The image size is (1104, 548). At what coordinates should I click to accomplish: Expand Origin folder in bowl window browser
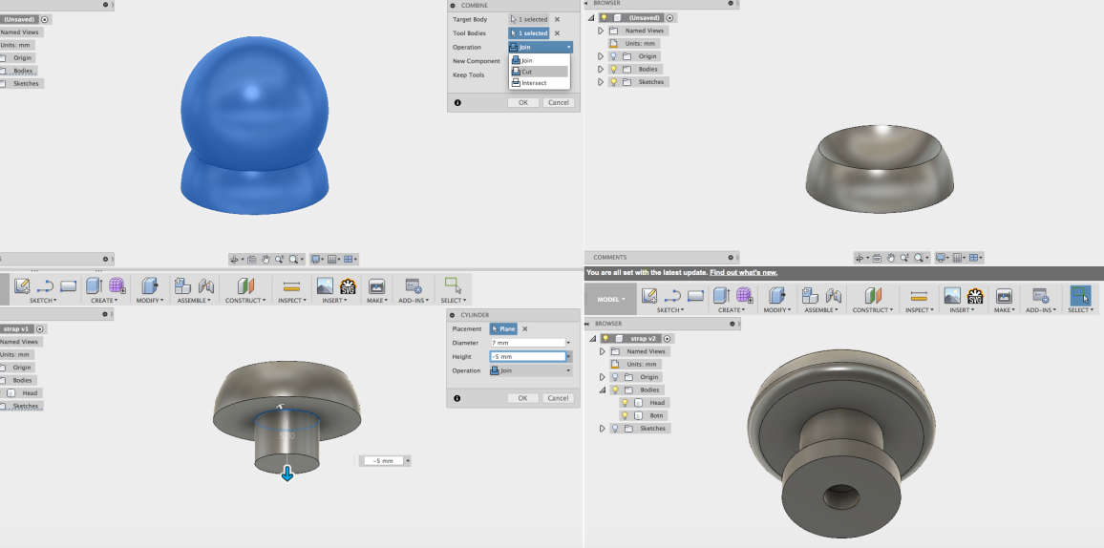[601, 56]
